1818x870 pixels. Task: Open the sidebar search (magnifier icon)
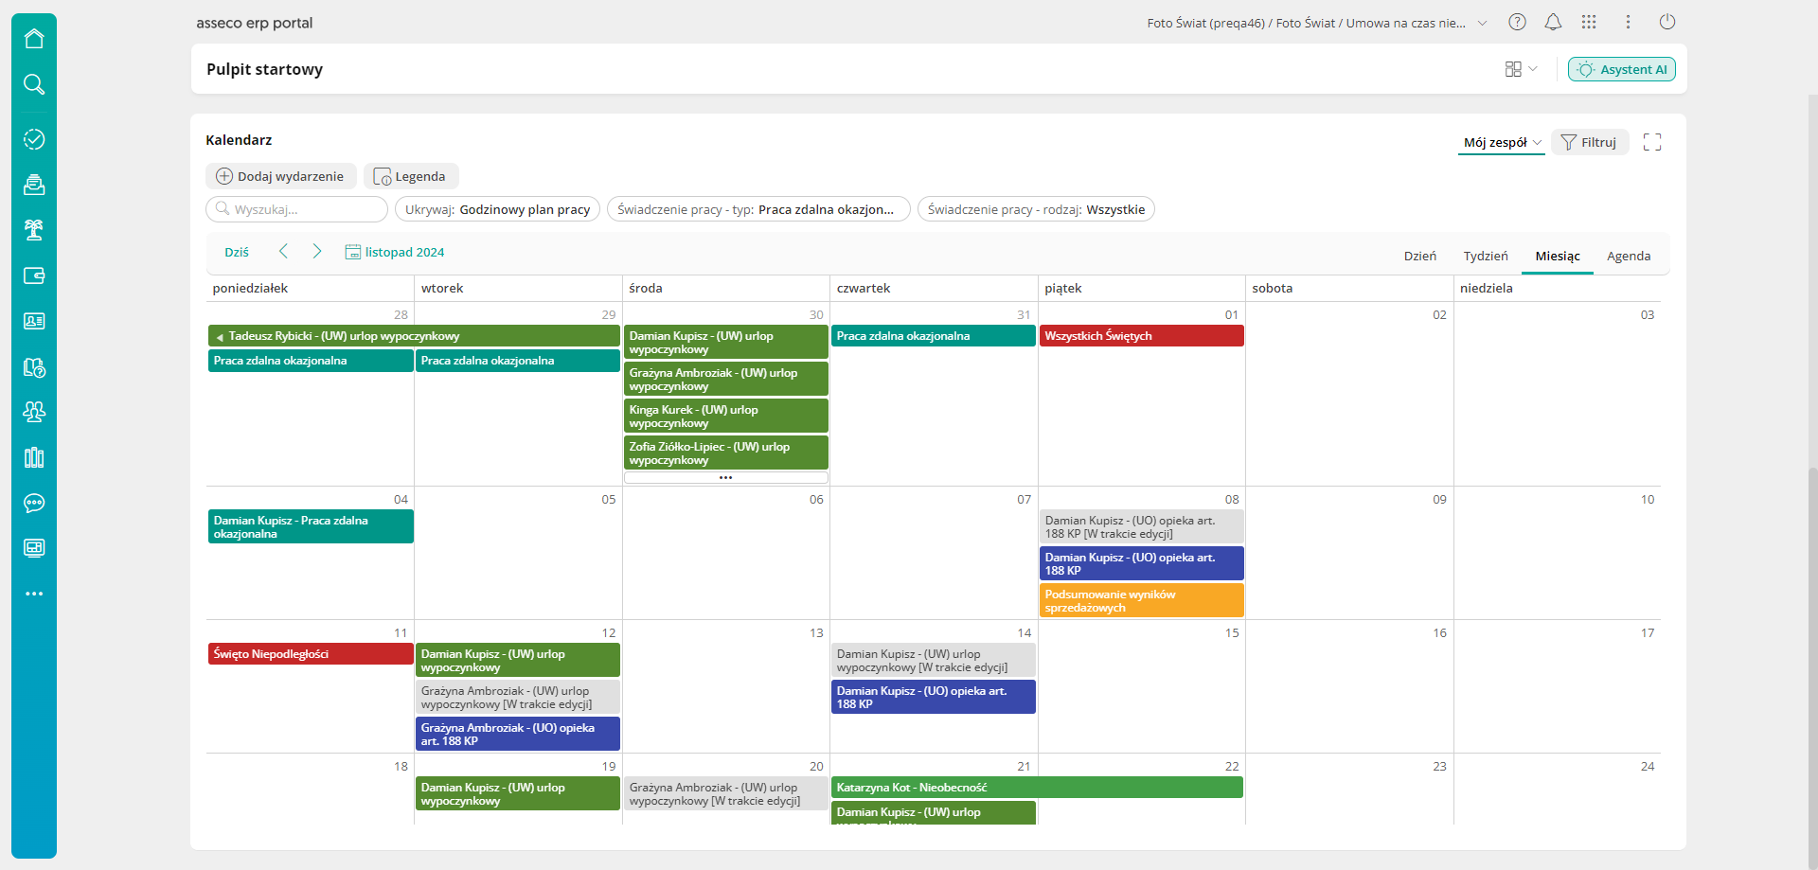34,84
